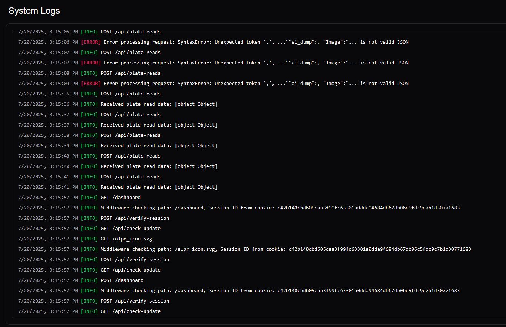Select the error message logged at 3:15:09 PM
This screenshot has width=506, height=327.
point(255,84)
